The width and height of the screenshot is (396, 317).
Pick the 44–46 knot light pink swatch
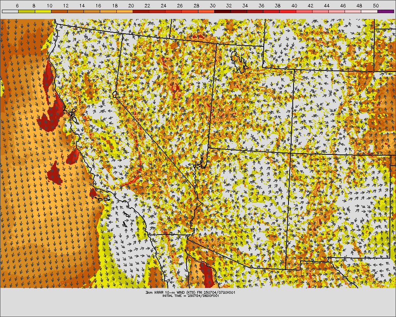[337, 11]
